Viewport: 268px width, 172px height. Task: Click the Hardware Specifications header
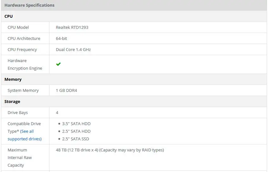(29, 5)
